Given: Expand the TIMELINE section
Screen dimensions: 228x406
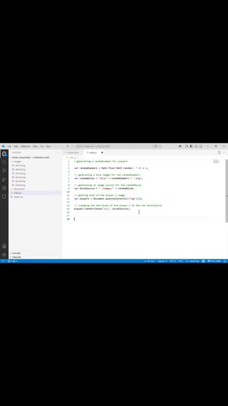Looking at the screenshot, I should tap(16, 257).
